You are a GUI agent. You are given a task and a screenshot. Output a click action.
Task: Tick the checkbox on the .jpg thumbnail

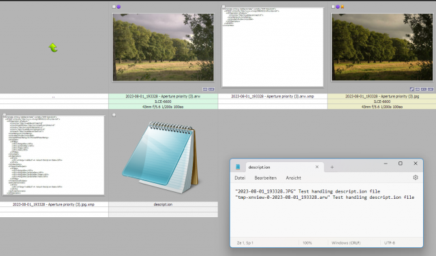click(333, 7)
